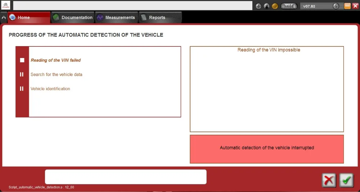
Task: Click the top address bar field
Action: pos(133,6)
